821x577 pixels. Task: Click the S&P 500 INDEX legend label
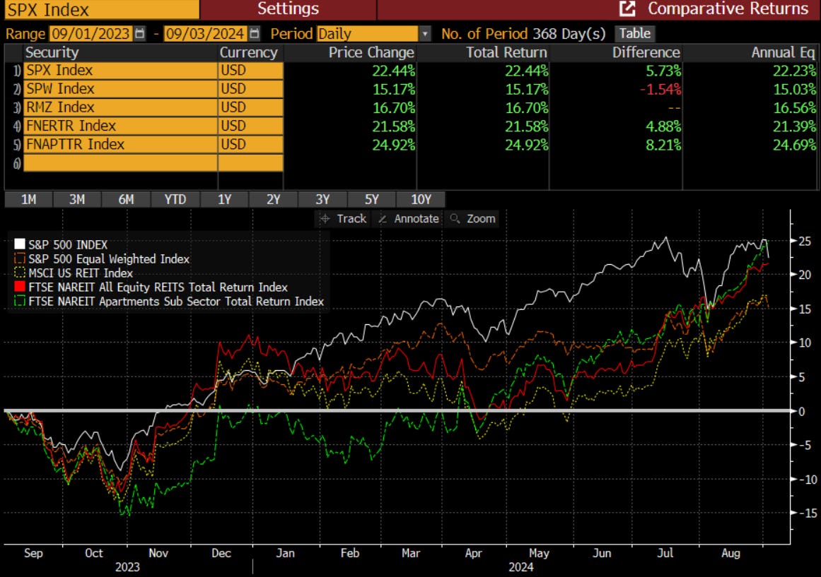(68, 245)
